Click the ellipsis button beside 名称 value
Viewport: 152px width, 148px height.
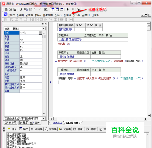pos(40,33)
